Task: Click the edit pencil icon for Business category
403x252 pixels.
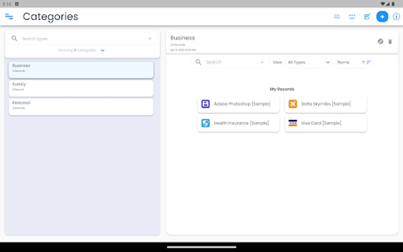Action: (x=380, y=41)
